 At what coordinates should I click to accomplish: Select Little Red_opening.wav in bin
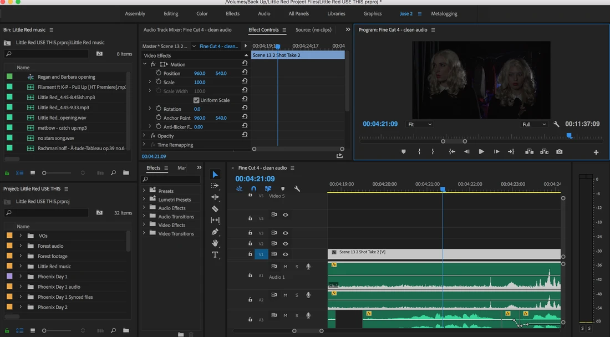coord(62,118)
